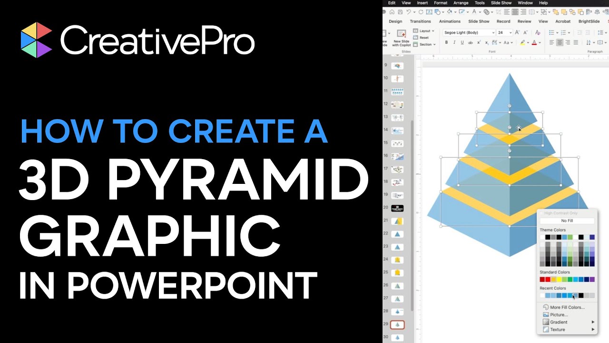Image resolution: width=609 pixels, height=343 pixels.
Task: Select slide 20 thumbnail in panel
Action: [397, 208]
